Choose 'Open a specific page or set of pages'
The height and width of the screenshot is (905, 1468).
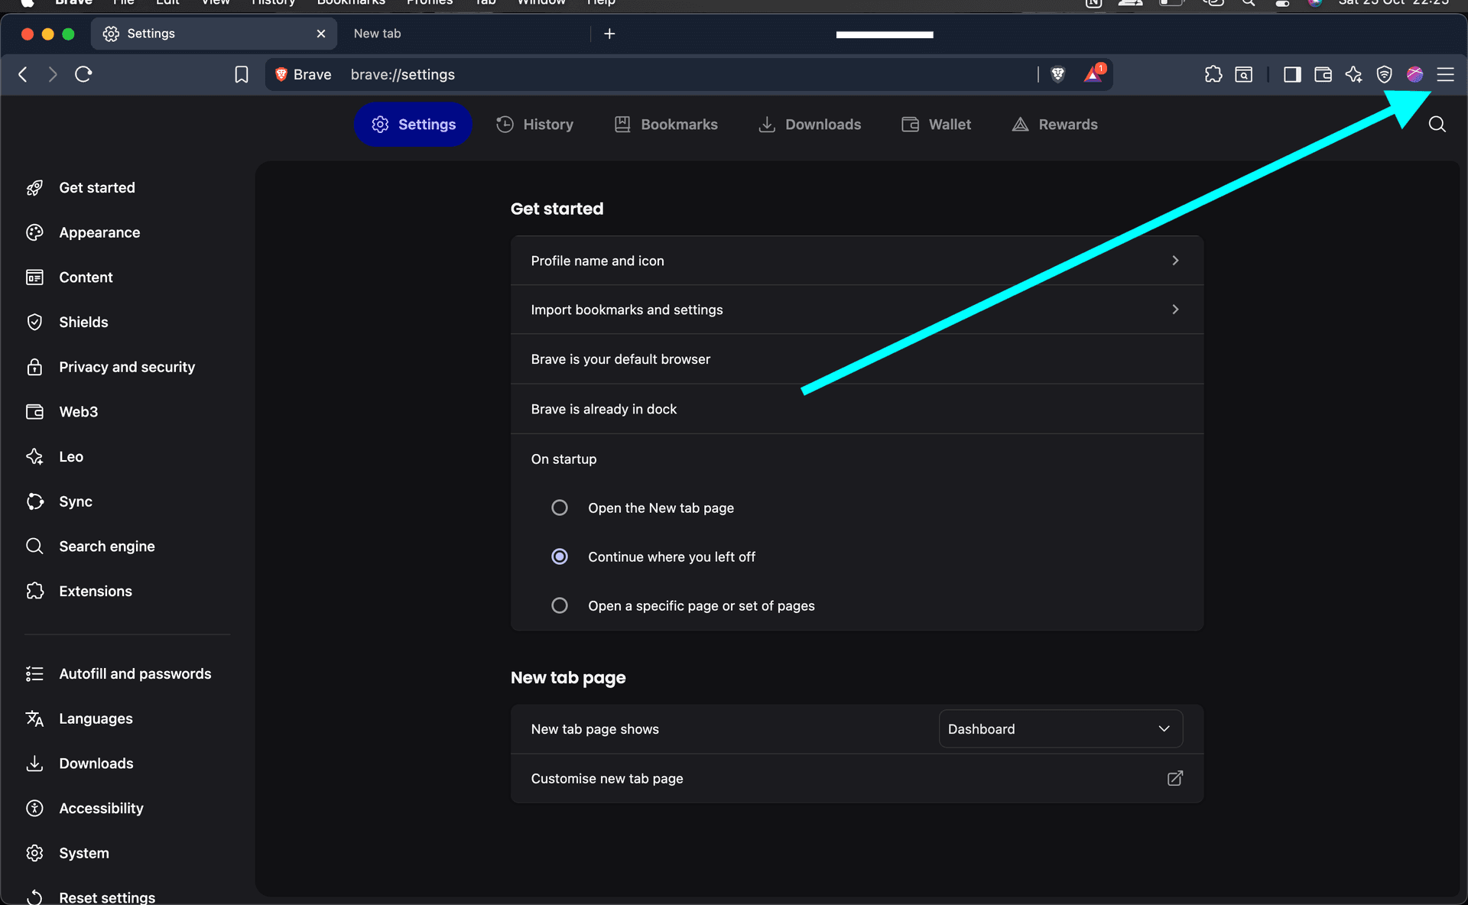pos(560,605)
